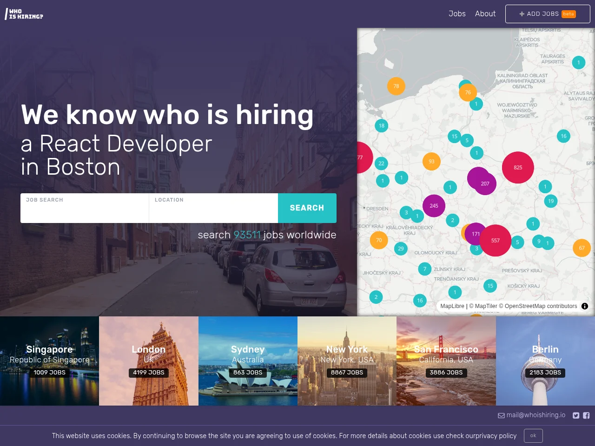Click the map attribution info icon
The image size is (595, 446).
click(x=585, y=306)
